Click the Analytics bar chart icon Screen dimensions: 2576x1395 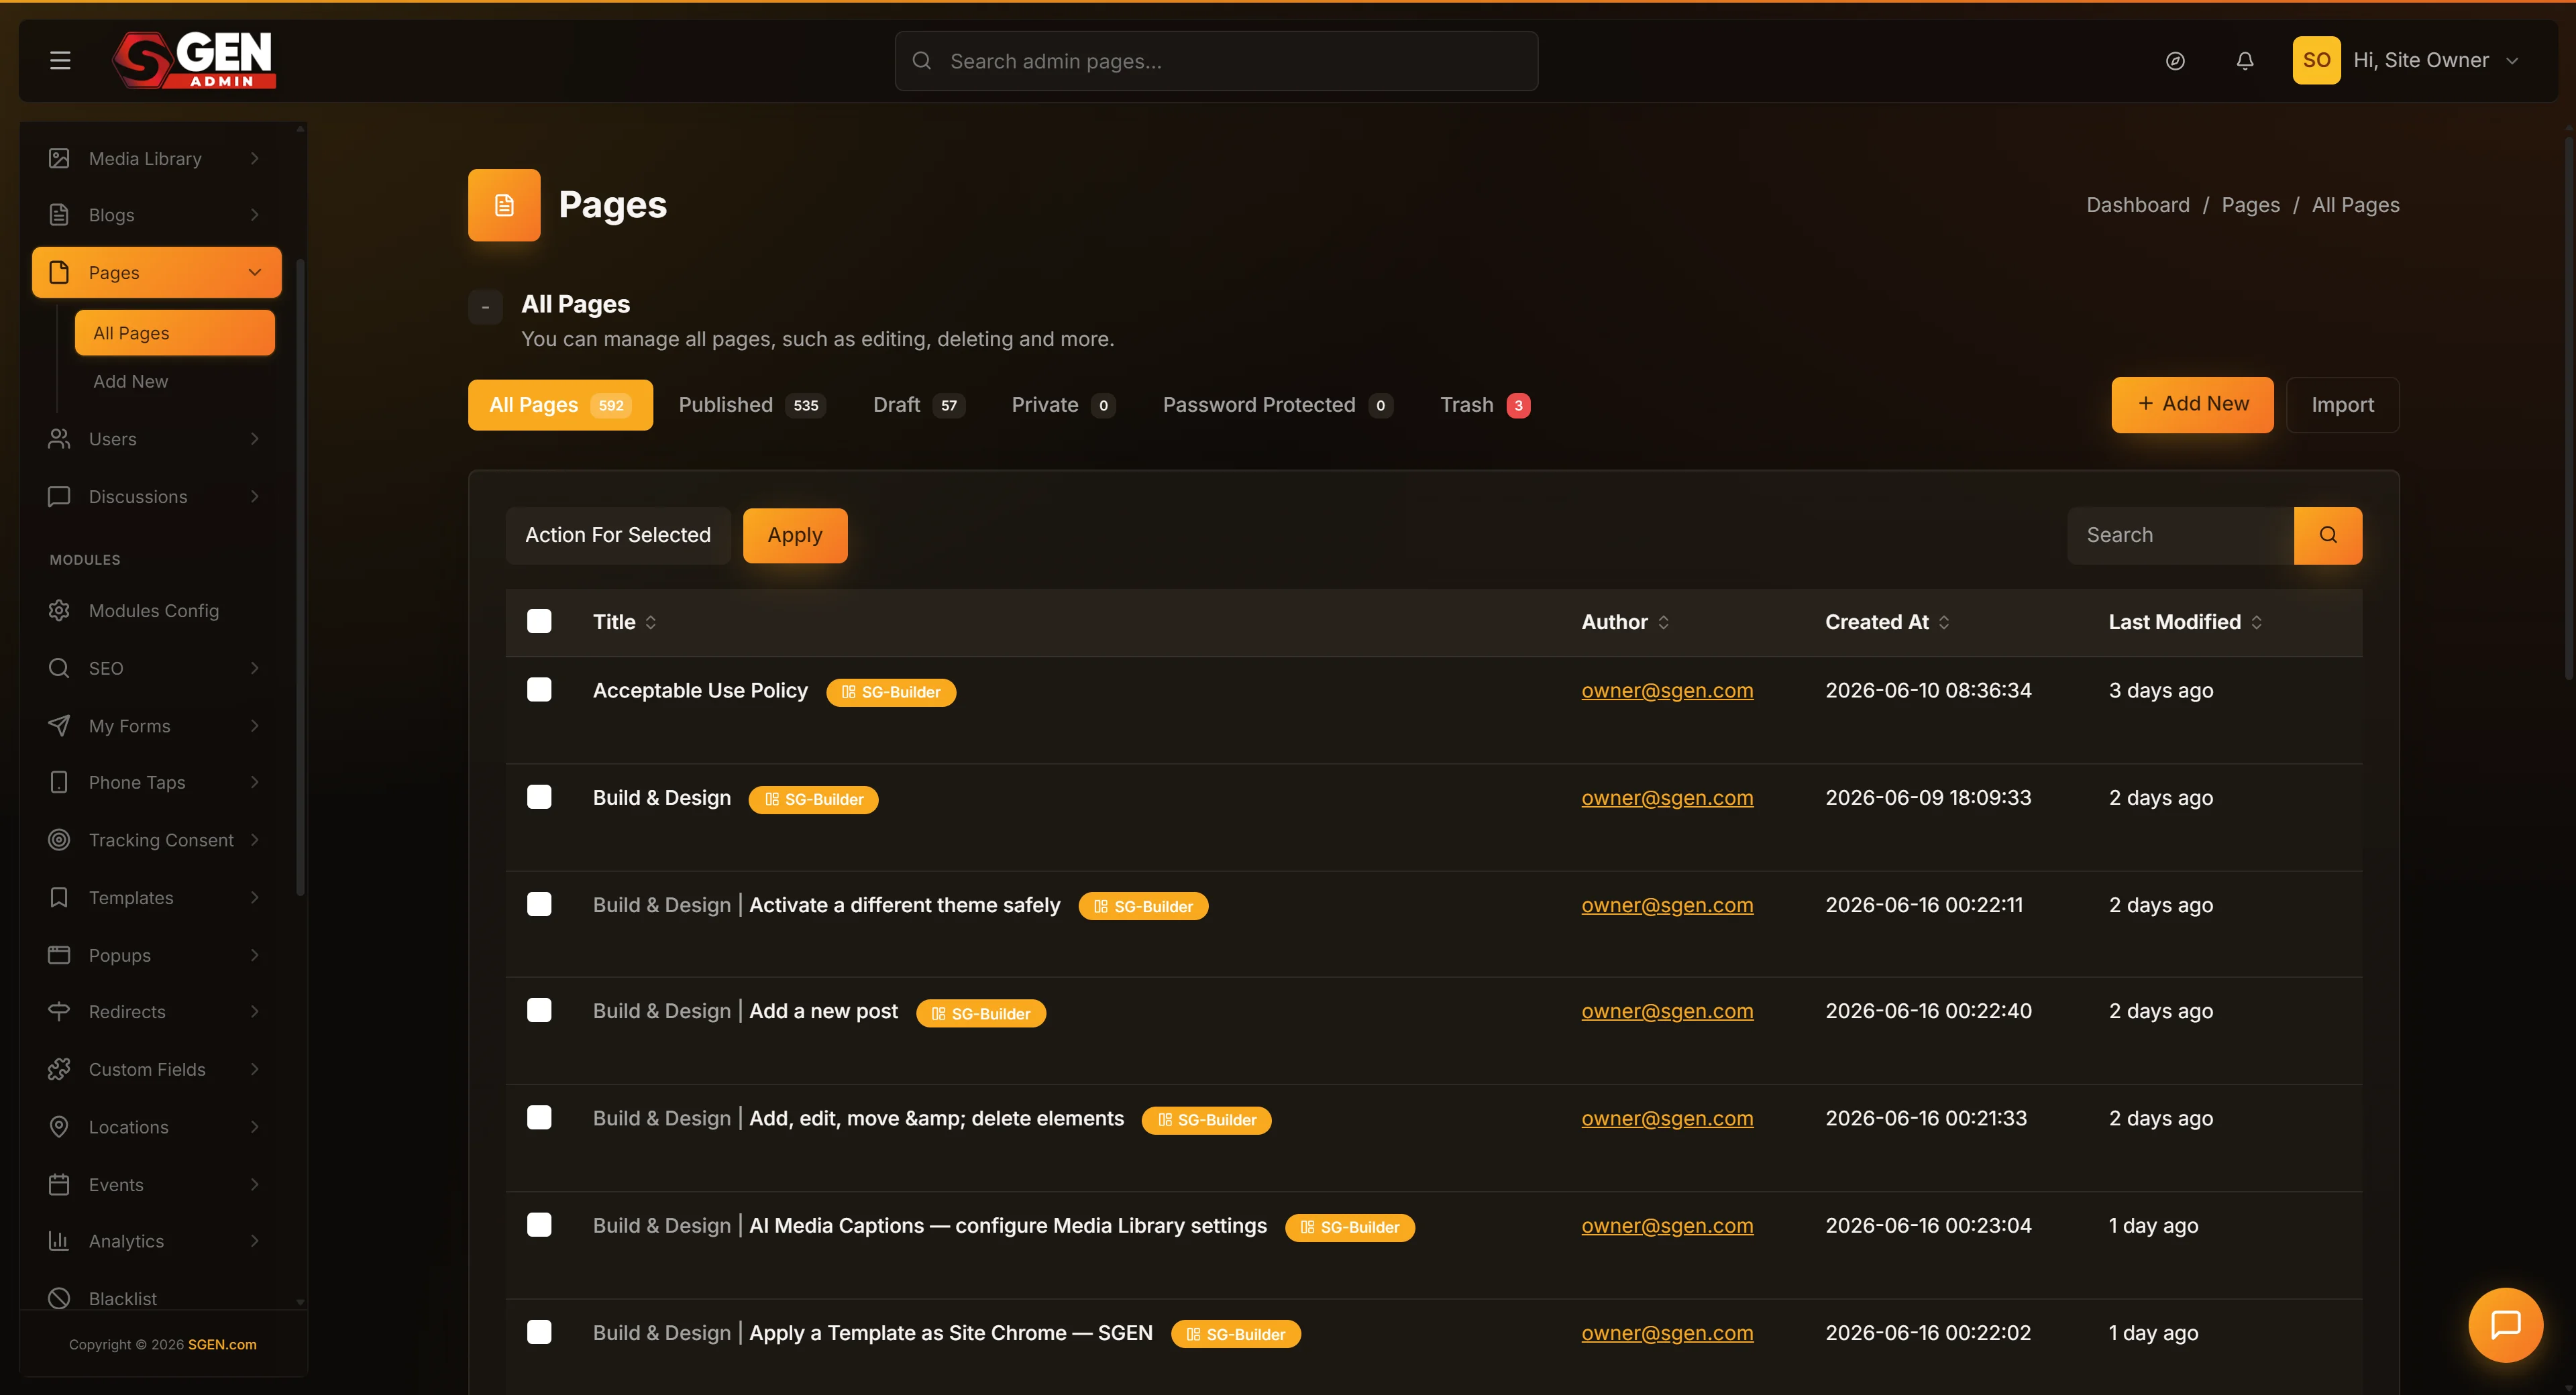click(x=59, y=1241)
